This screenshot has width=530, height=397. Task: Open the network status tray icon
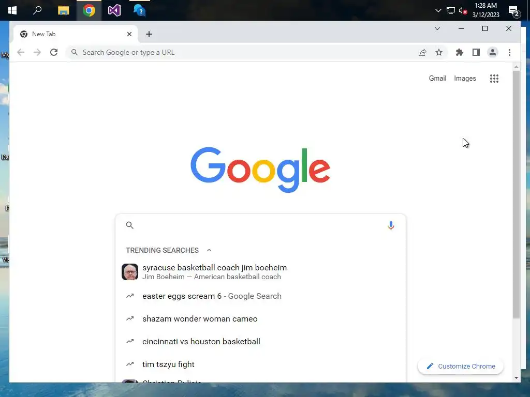coord(451,10)
